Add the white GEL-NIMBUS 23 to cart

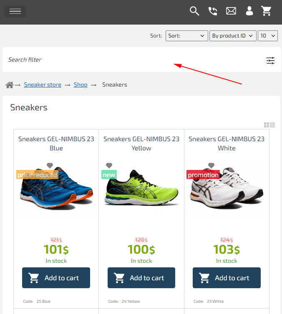(x=227, y=278)
